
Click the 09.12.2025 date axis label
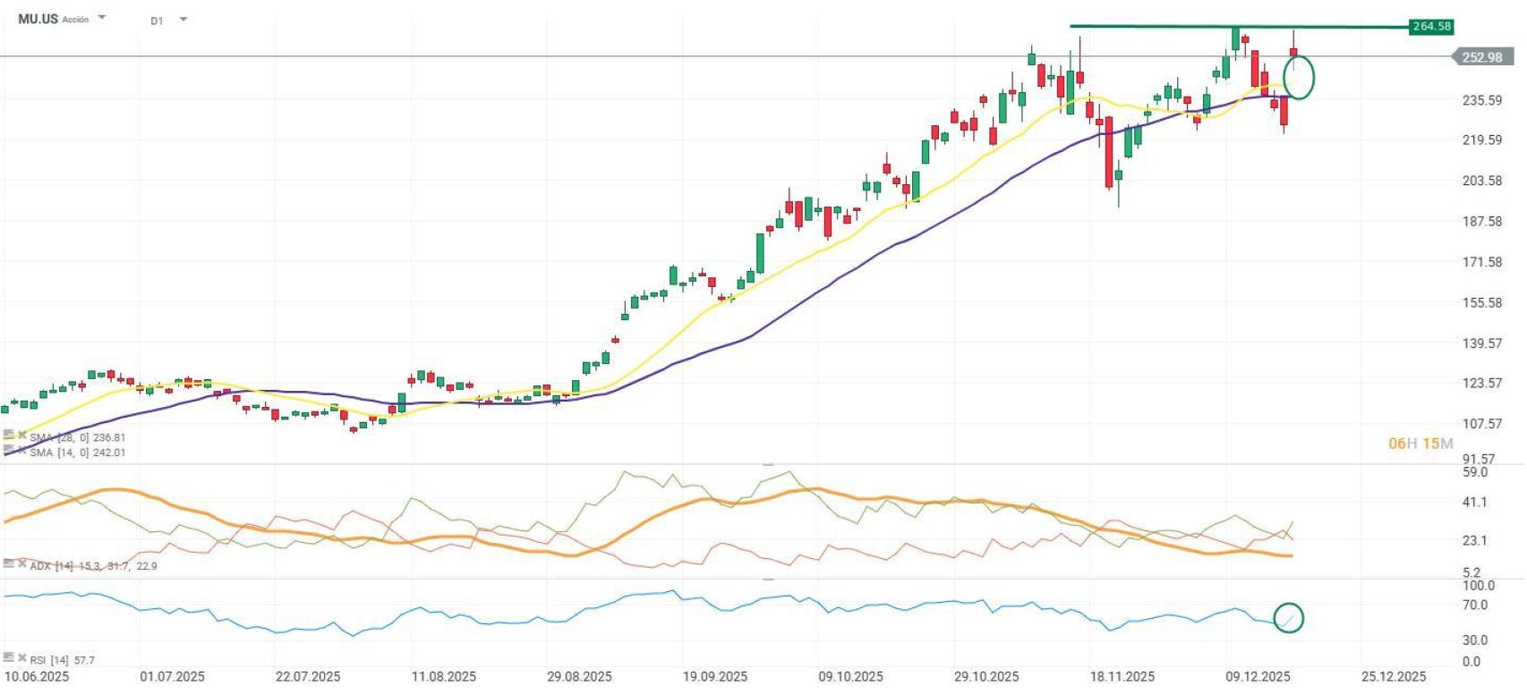pyautogui.click(x=1258, y=677)
